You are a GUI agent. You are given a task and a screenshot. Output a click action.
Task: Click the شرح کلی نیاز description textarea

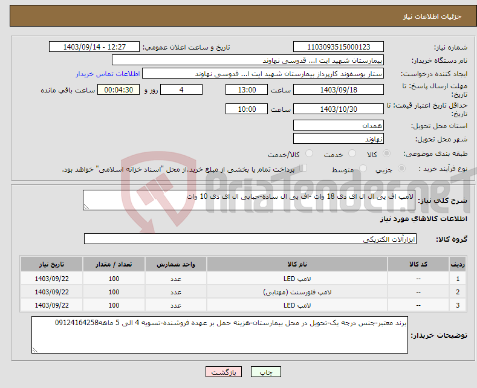tap(249, 200)
